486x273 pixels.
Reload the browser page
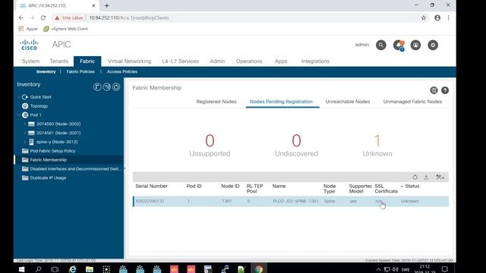pos(43,18)
